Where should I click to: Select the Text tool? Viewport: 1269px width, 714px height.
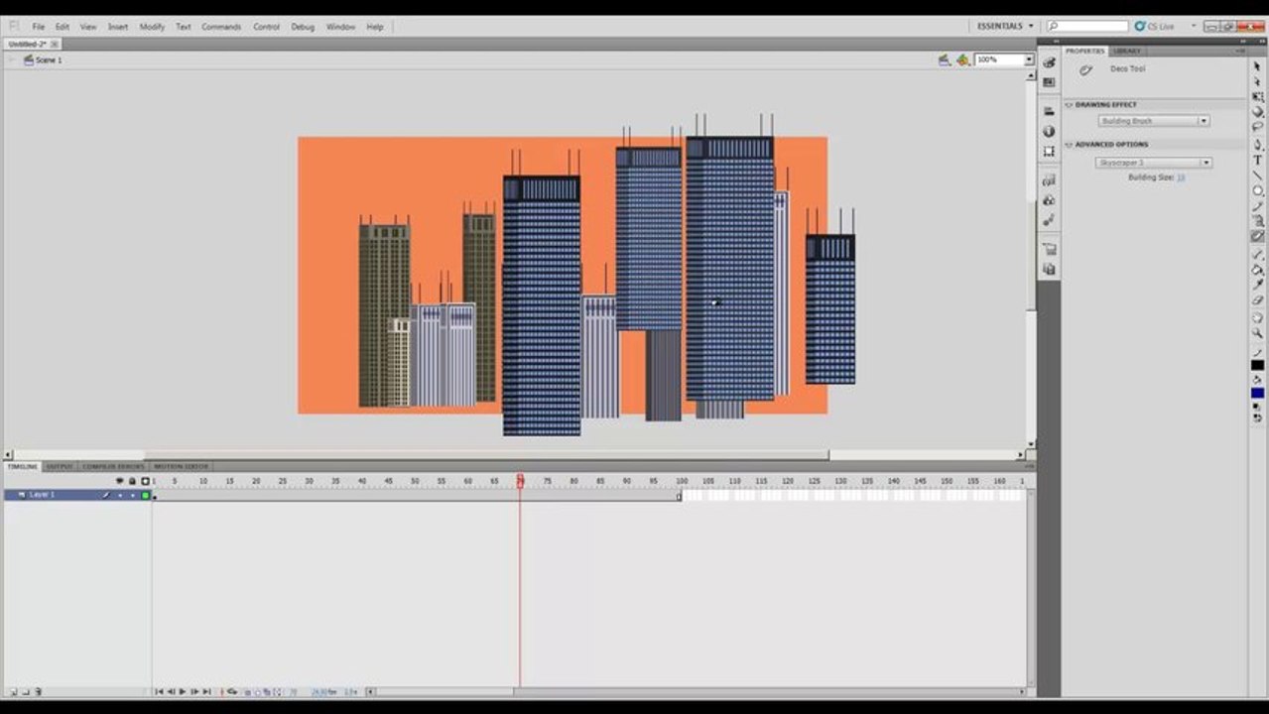pyautogui.click(x=1257, y=161)
